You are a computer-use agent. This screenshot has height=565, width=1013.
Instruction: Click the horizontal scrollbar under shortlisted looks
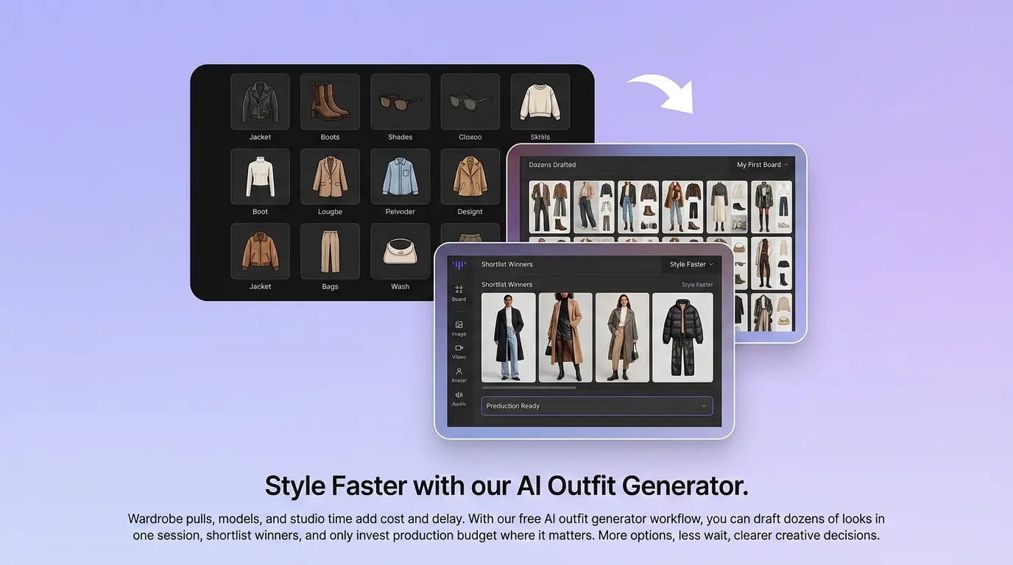[529, 388]
